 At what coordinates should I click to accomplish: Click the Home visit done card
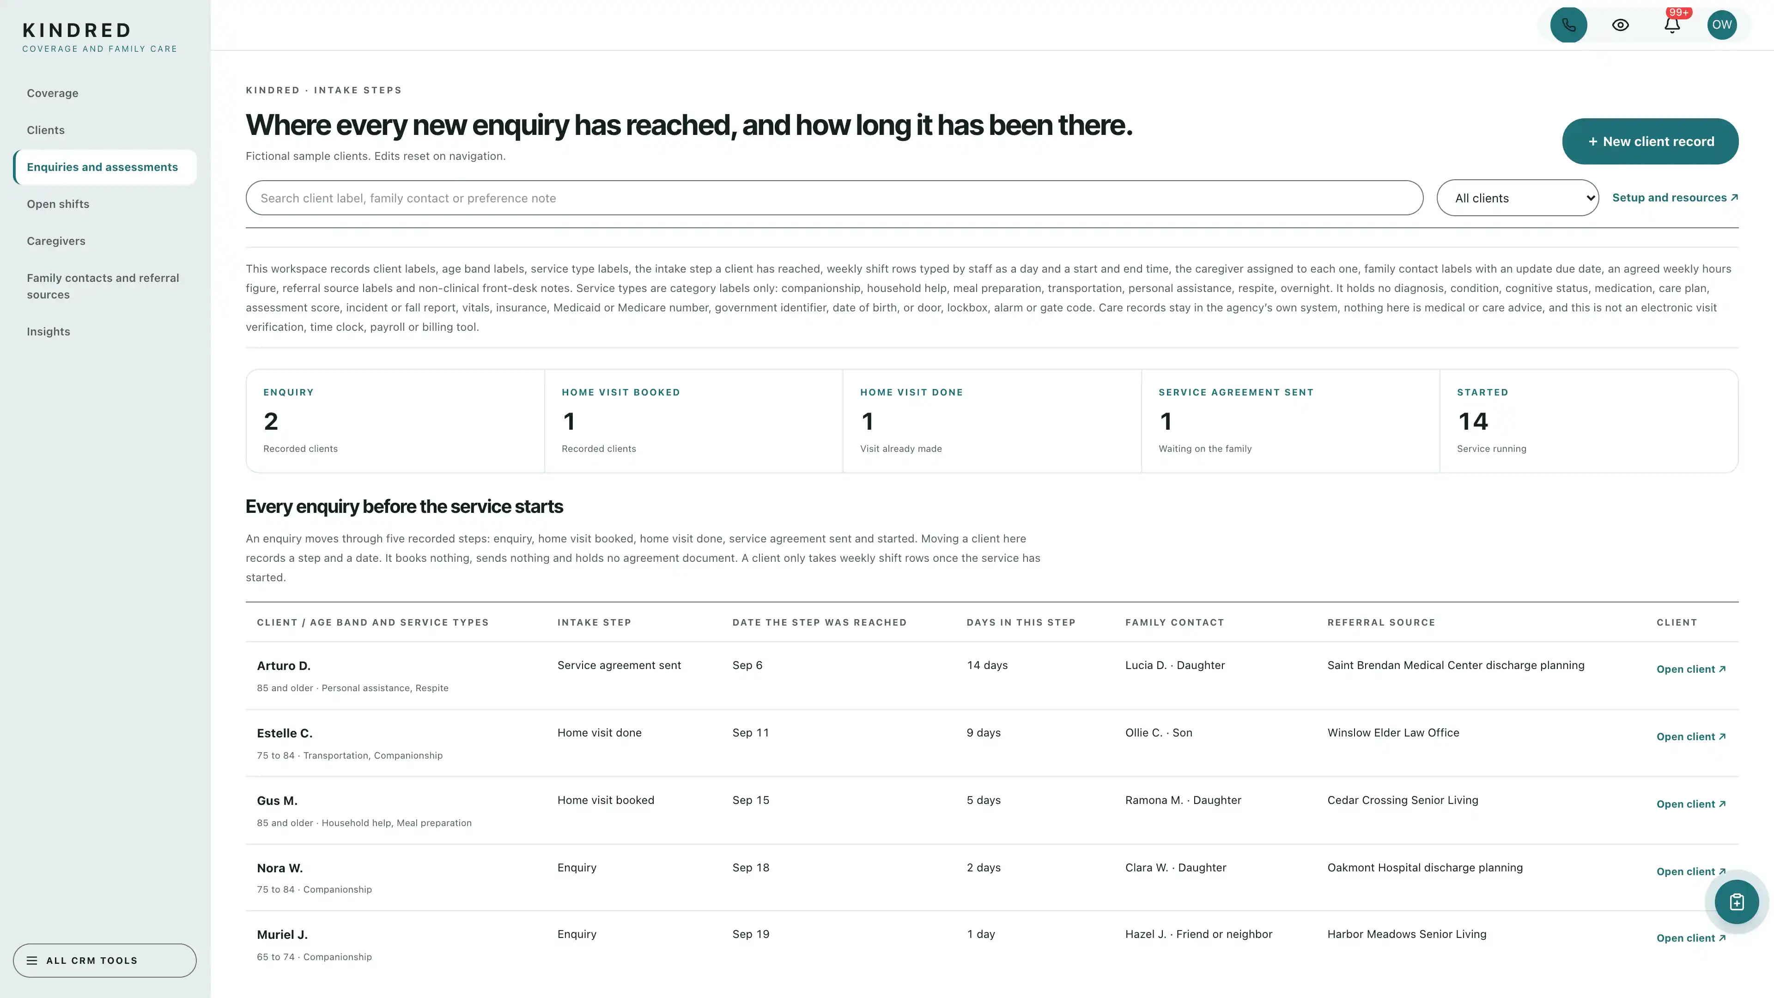[992, 421]
